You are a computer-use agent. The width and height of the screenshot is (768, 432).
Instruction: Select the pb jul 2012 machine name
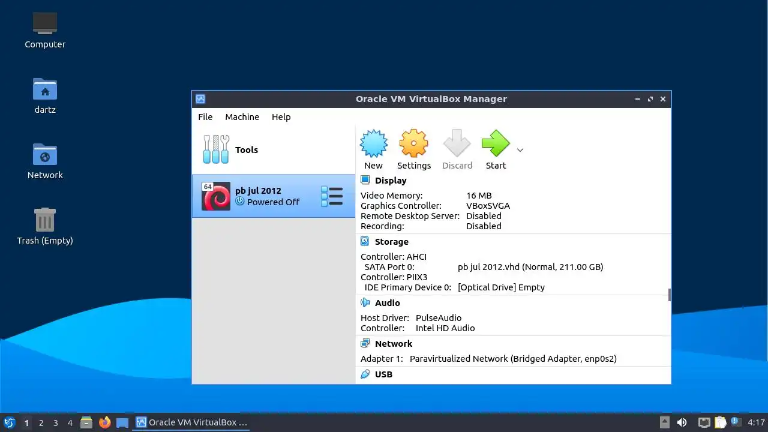pyautogui.click(x=258, y=191)
